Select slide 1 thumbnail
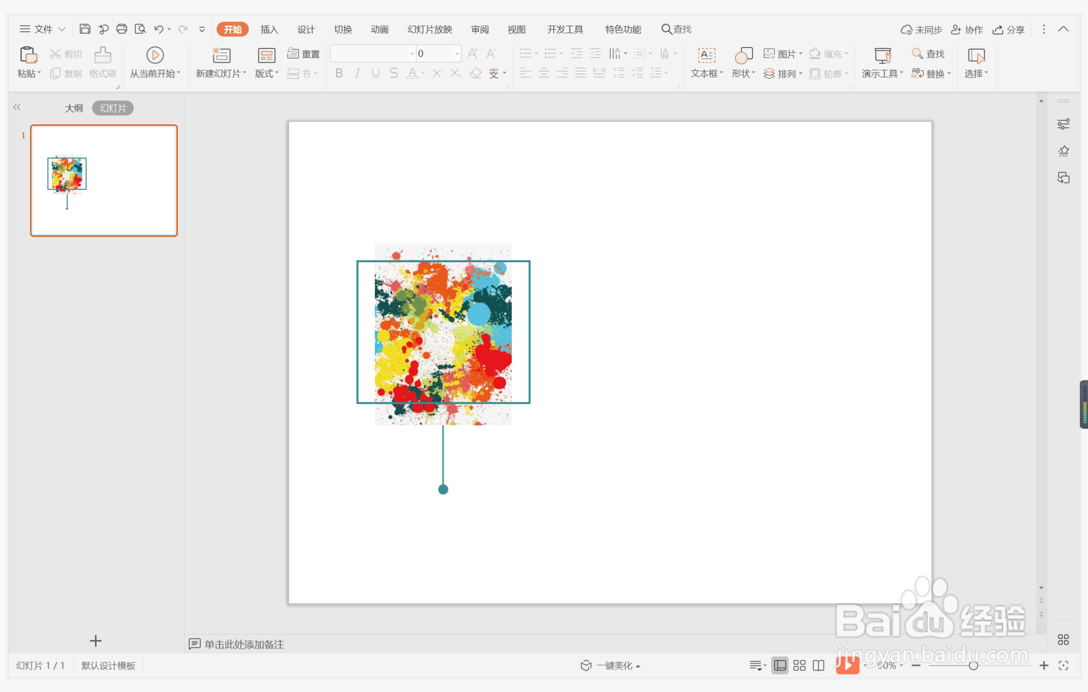The width and height of the screenshot is (1088, 692). [104, 180]
